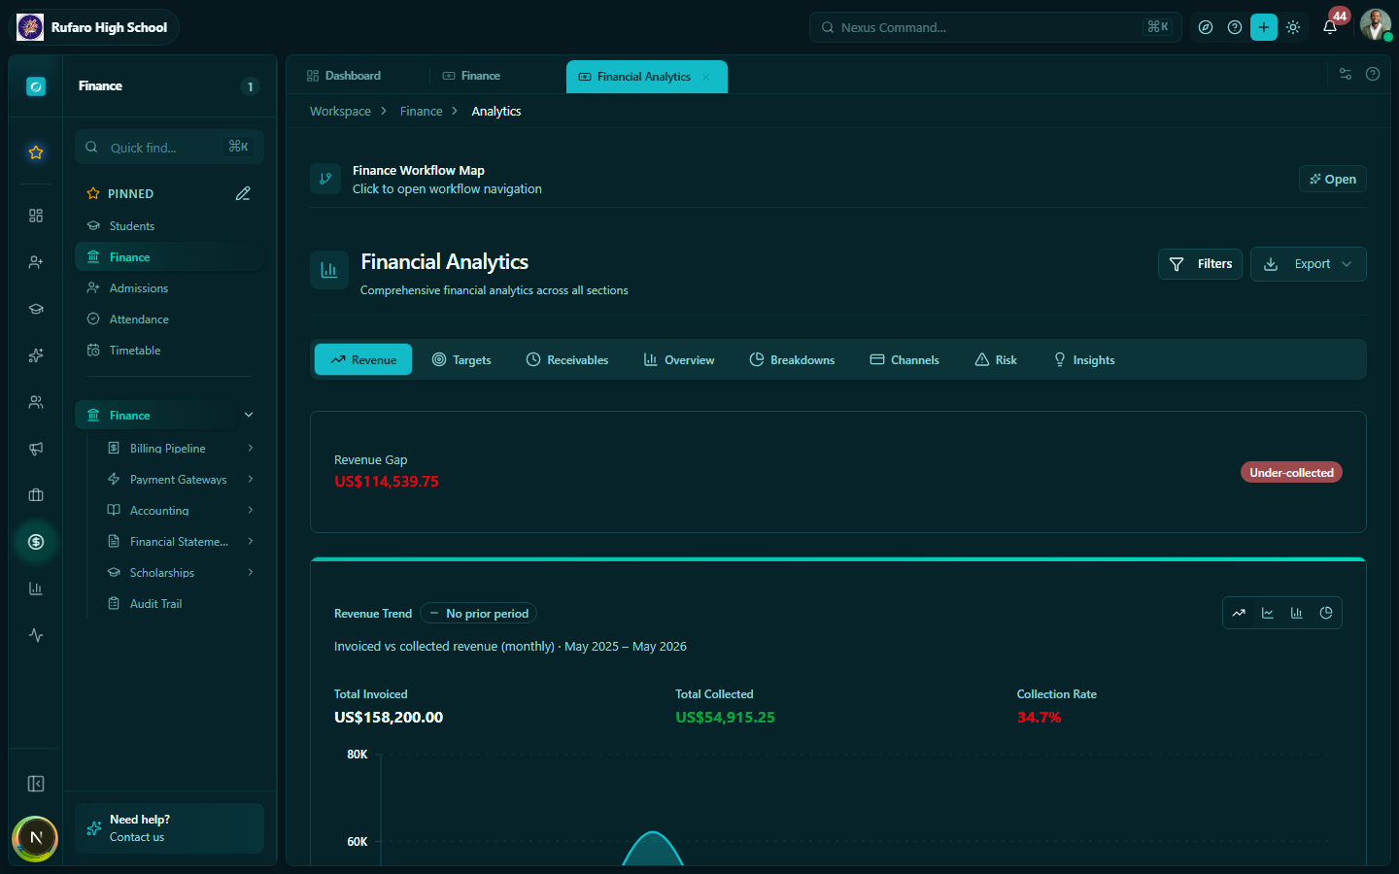The width and height of the screenshot is (1399, 874).
Task: Click the No prior period badge
Action: coord(479,614)
